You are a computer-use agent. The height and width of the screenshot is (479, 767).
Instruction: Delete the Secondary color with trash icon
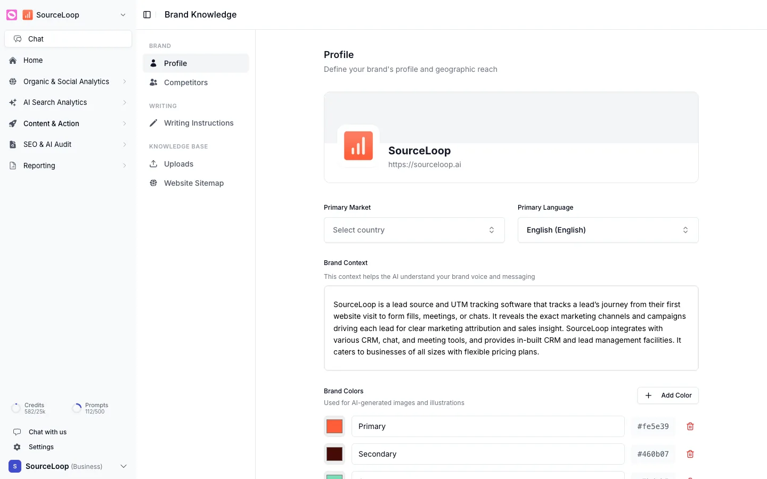click(690, 454)
